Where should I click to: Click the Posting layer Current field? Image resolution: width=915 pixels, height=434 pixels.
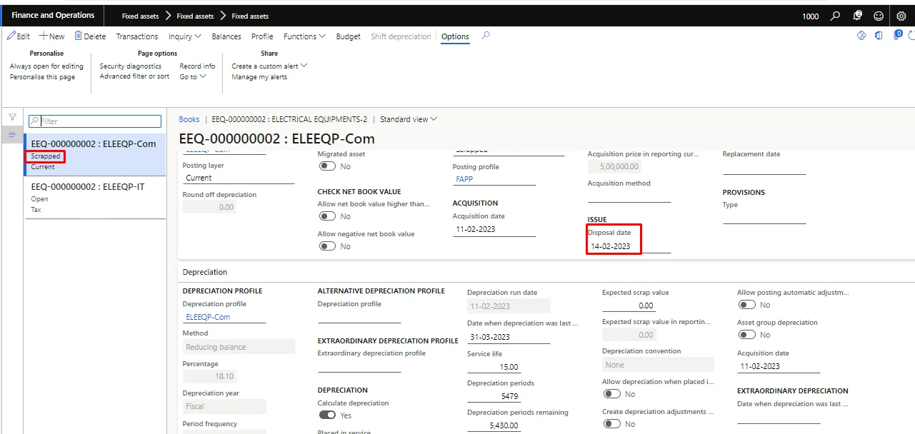point(239,178)
